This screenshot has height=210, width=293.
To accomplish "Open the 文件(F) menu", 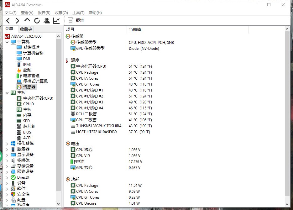I will pyautogui.click(x=10, y=13).
